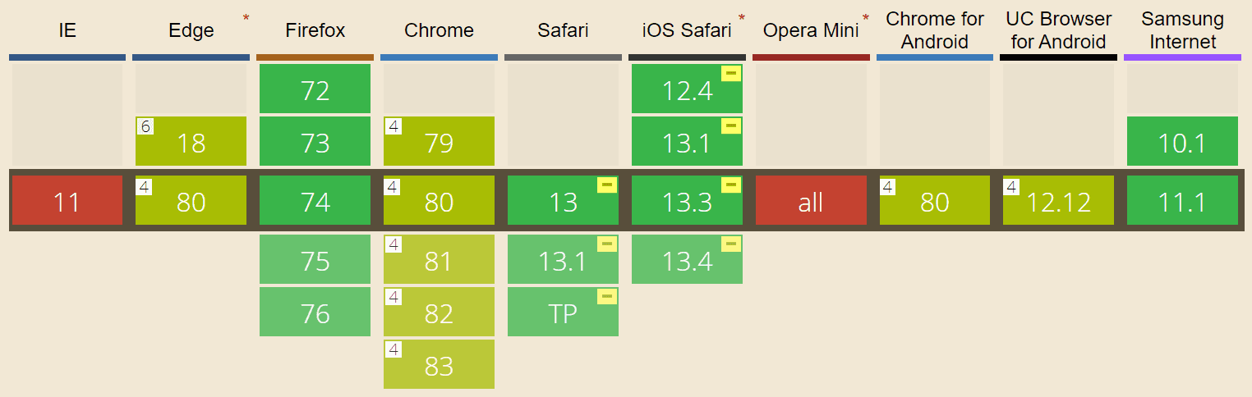
Task: Choose the Chrome 82 version cell
Action: click(x=439, y=312)
